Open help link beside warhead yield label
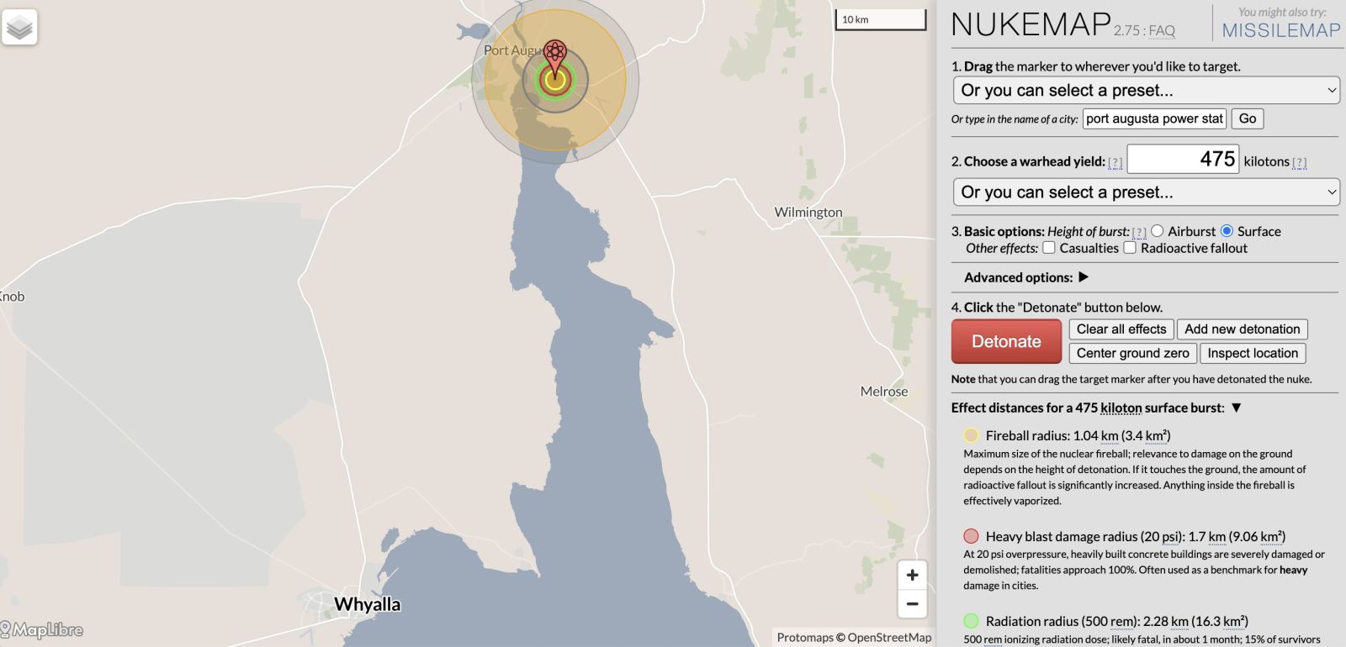Screen dimensions: 1346x647 click(x=1115, y=162)
